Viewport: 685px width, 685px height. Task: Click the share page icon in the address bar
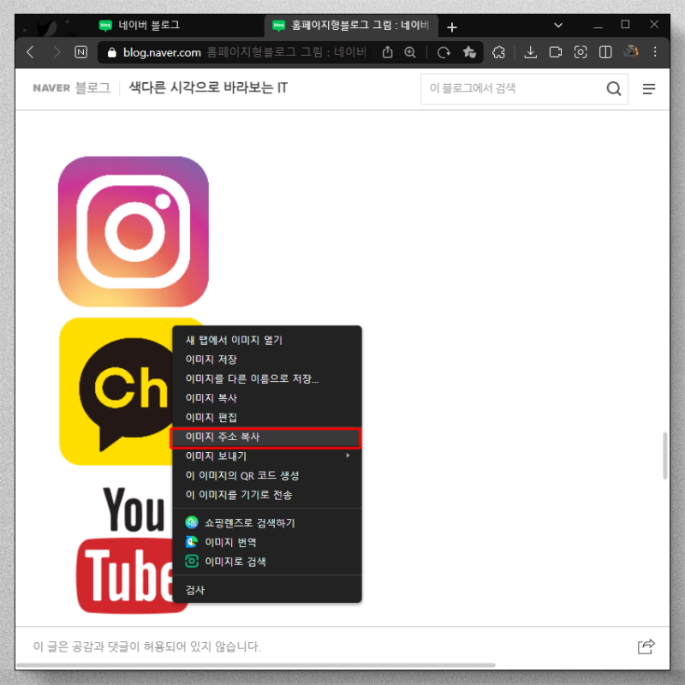387,52
